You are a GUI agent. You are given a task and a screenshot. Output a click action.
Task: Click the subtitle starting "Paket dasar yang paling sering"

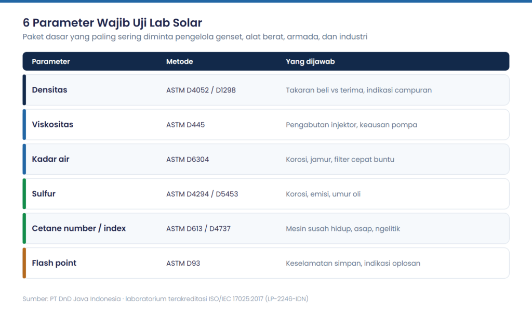click(x=195, y=37)
